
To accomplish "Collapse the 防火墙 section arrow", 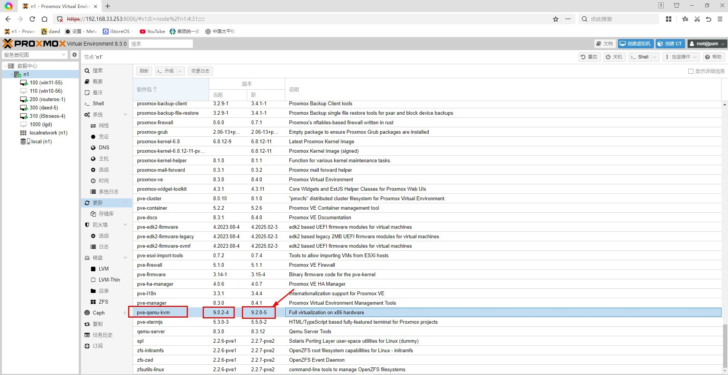I will [125, 225].
